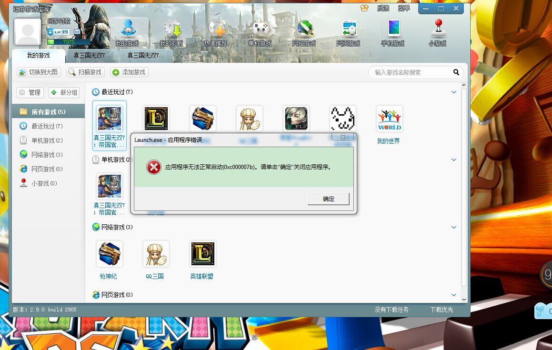Open the 菜单 menu in title bar
This screenshot has width=552, height=350.
(x=404, y=8)
